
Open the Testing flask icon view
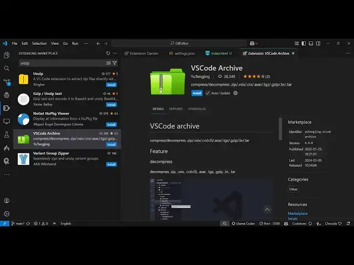coord(7,135)
